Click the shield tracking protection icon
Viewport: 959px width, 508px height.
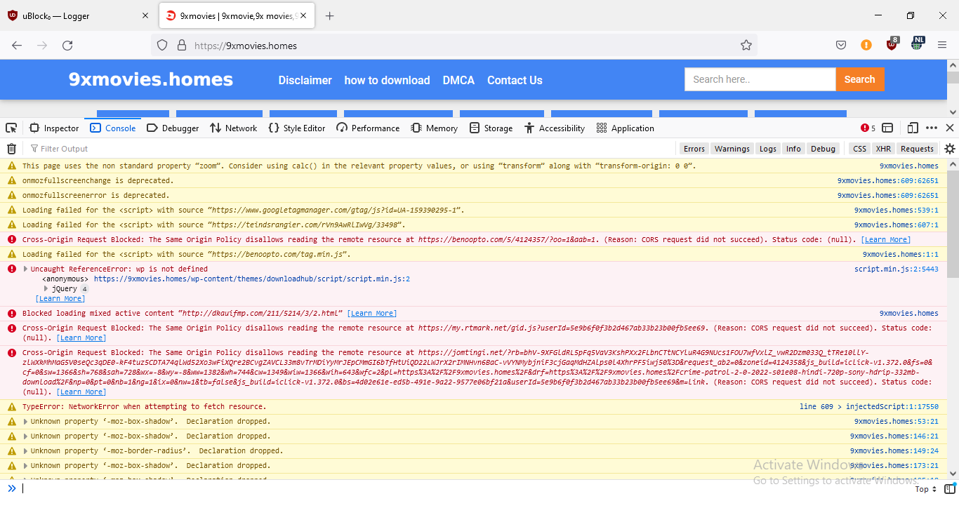click(162, 46)
